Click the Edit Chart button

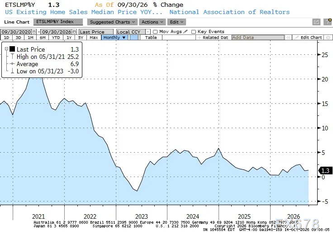[x=309, y=38]
